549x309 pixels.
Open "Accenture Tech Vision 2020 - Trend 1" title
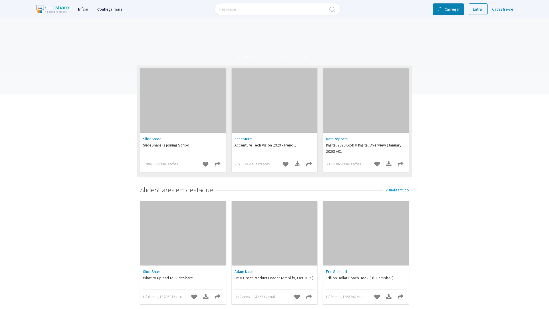[x=265, y=145]
